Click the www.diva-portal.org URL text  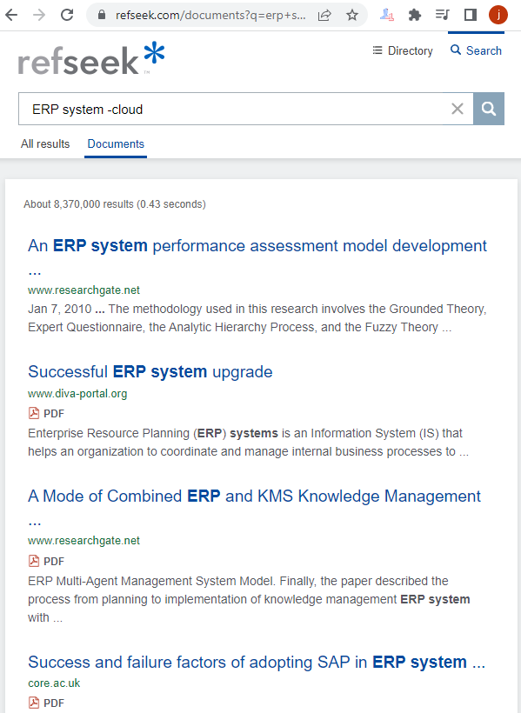(x=77, y=393)
